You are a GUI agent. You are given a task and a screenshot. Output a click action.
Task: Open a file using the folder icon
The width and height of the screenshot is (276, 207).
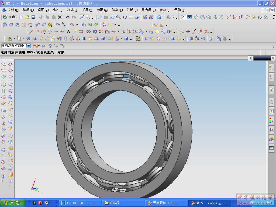pos(27,17)
